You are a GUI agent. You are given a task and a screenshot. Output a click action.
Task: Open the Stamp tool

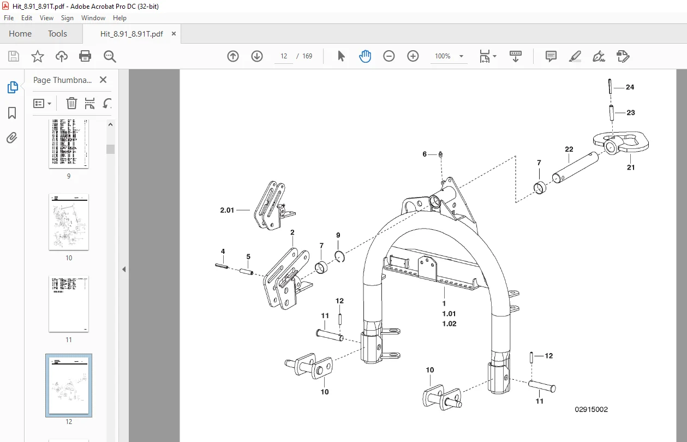[623, 56]
